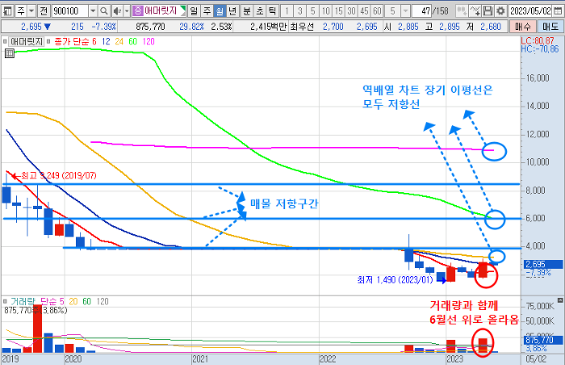The image size is (565, 365).
Task: Click the red 6 moving average legend
Action: (x=94, y=42)
